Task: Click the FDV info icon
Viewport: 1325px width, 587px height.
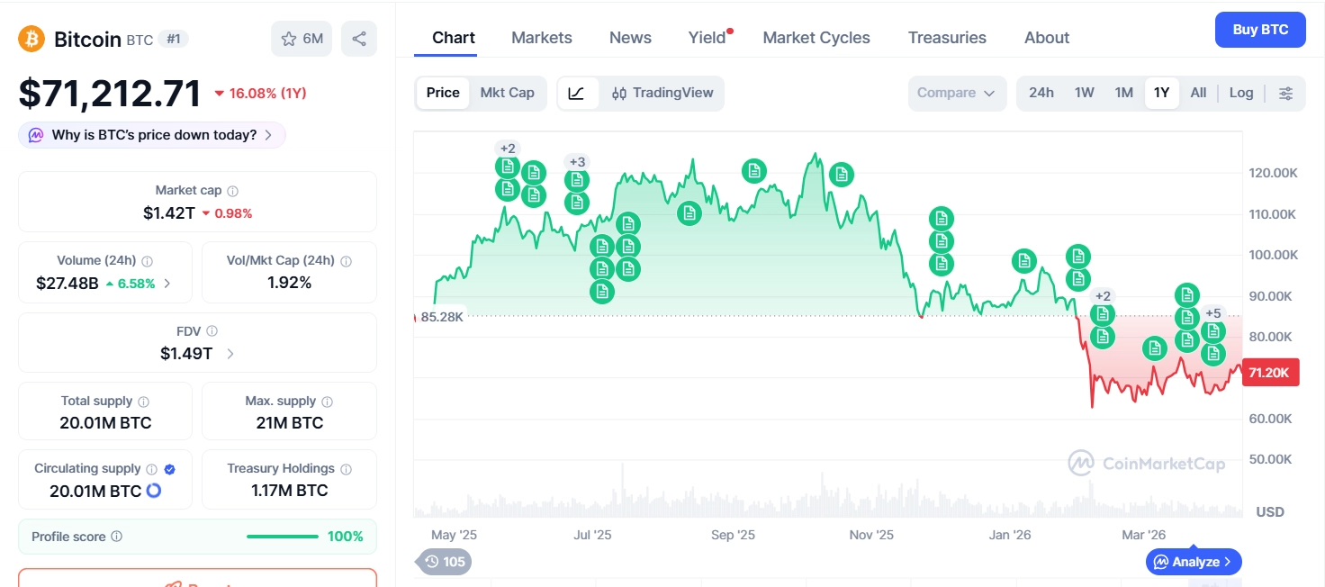Action: click(x=212, y=331)
